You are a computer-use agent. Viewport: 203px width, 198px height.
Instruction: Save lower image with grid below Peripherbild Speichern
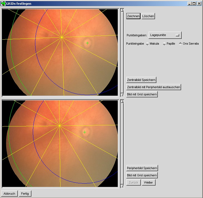142,175
